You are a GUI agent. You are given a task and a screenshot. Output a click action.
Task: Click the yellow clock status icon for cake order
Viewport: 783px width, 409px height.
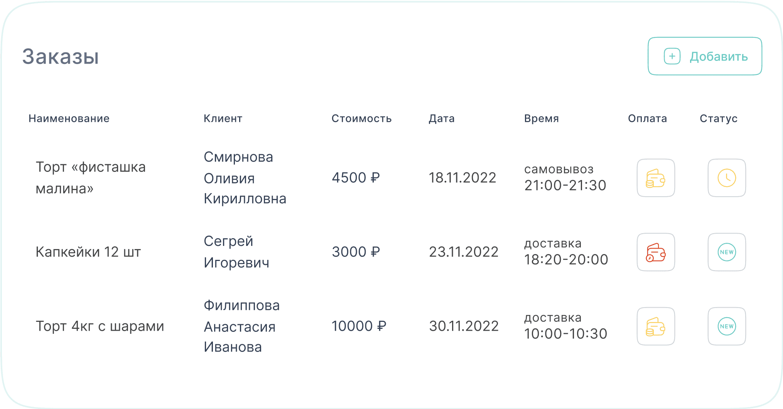[727, 178]
